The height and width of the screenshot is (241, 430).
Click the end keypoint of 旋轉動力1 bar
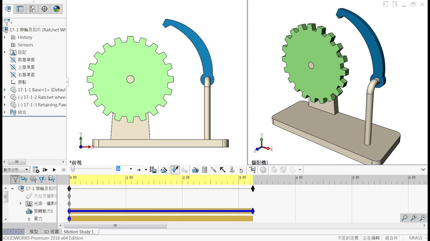(253, 211)
